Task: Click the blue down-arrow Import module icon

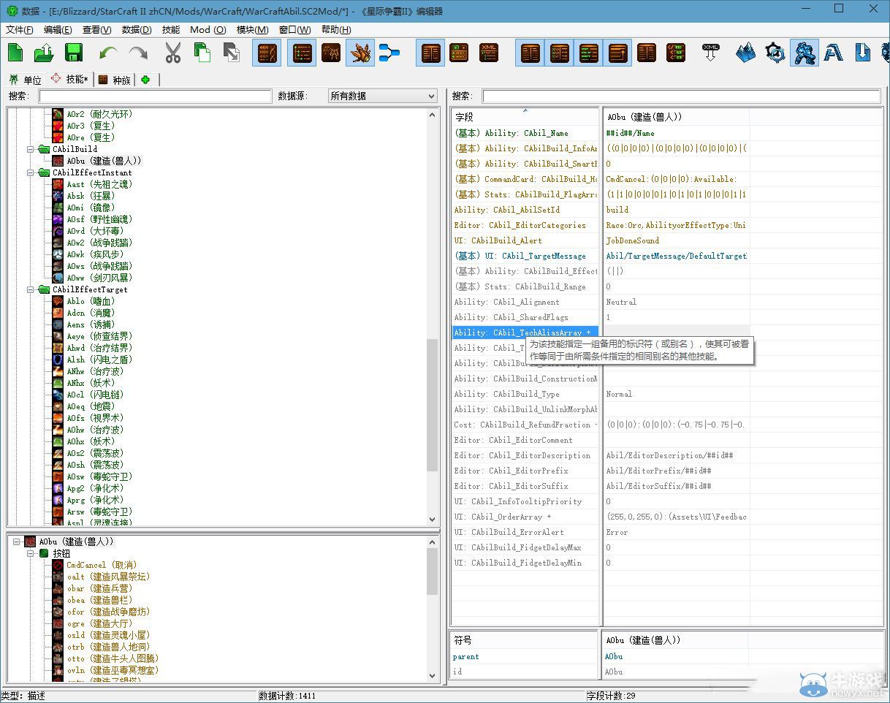Action: click(x=862, y=53)
